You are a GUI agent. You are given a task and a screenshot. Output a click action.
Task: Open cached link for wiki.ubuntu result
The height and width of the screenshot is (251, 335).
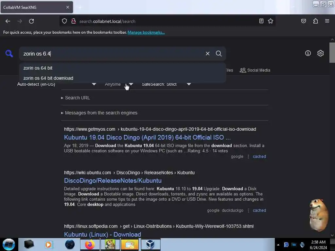[259, 210]
